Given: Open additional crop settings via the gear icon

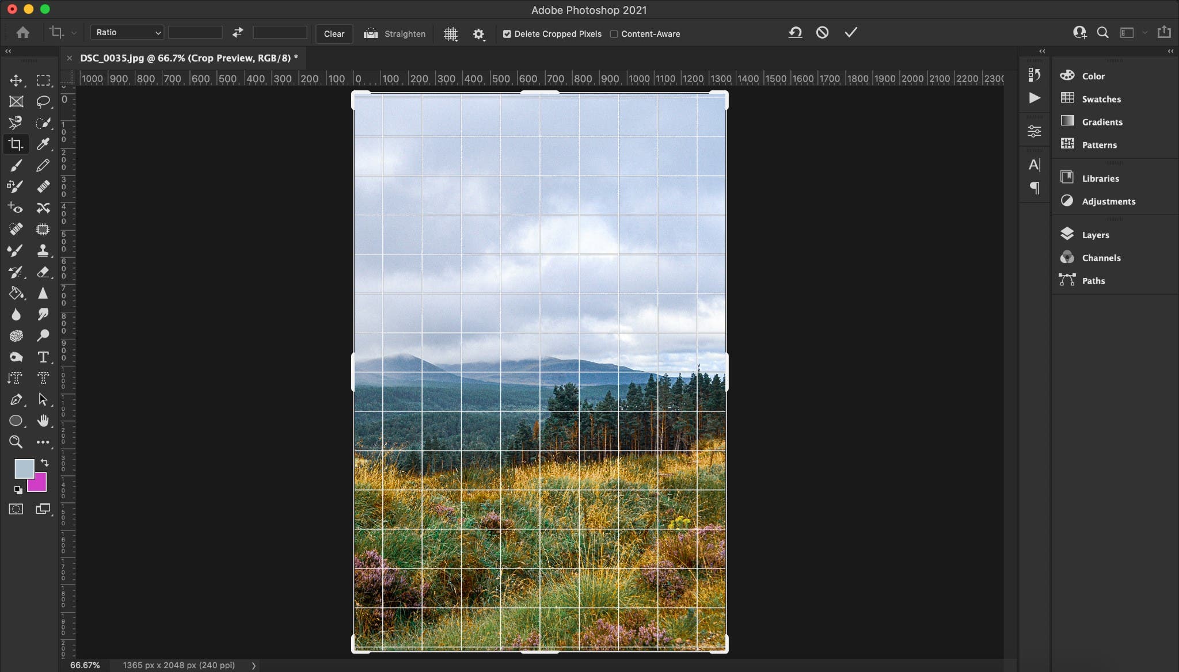Looking at the screenshot, I should [x=479, y=34].
